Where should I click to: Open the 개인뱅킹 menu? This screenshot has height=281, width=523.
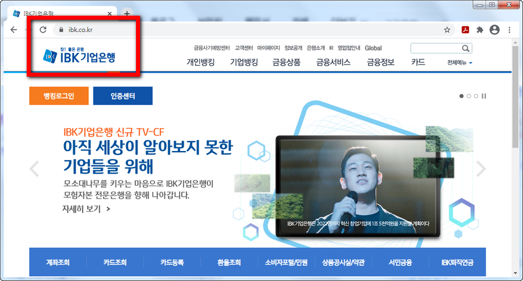200,62
